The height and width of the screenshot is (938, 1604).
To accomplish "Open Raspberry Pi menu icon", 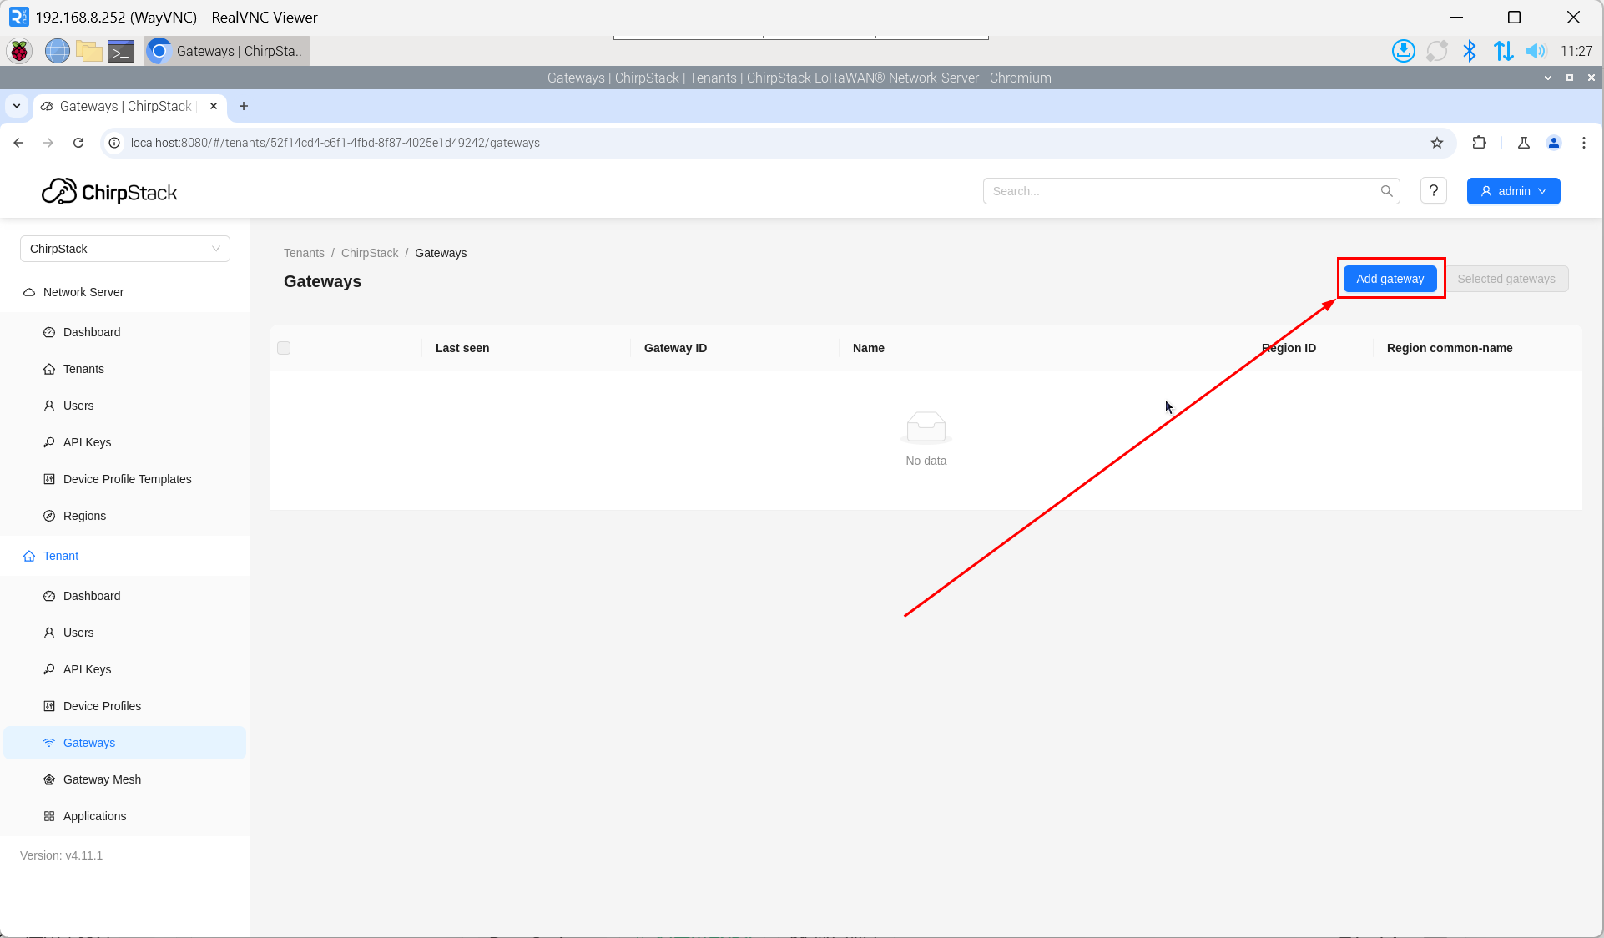I will (19, 51).
